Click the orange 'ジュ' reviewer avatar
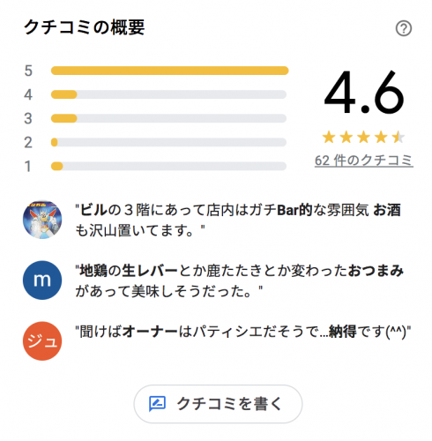This screenshot has width=432, height=441. coord(42,340)
